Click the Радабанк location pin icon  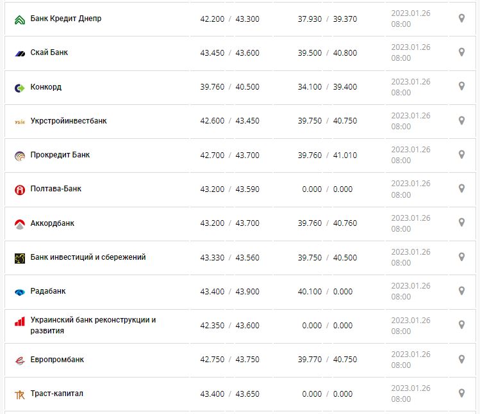[x=461, y=291]
